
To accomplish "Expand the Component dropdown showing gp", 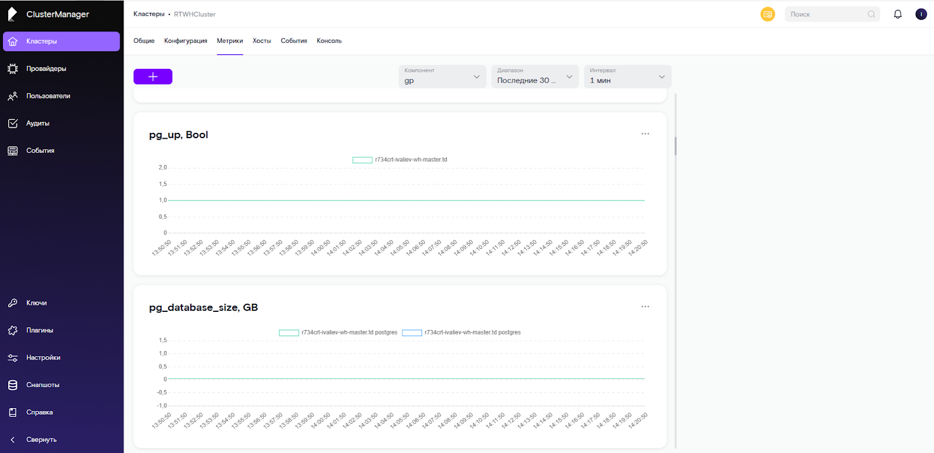I will 442,76.
